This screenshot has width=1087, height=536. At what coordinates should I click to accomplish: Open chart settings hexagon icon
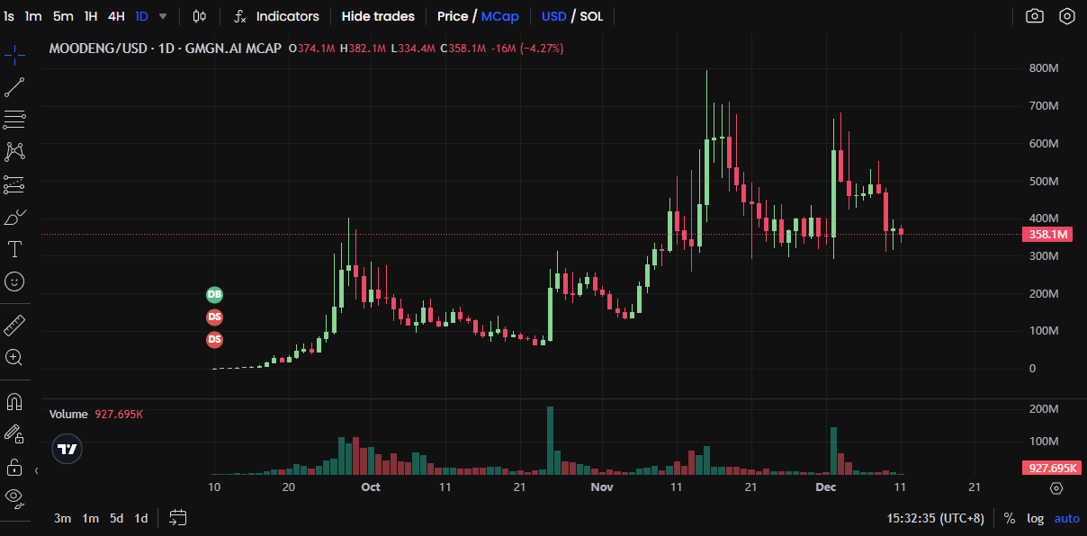pos(1067,16)
